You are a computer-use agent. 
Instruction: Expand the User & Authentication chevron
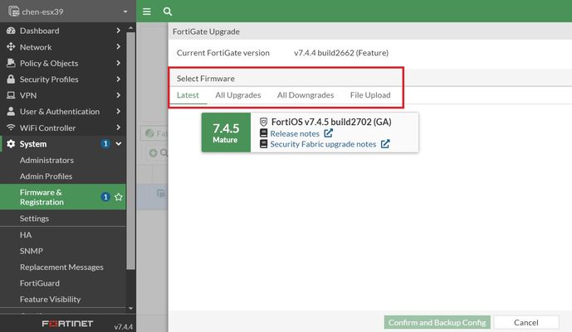point(118,111)
